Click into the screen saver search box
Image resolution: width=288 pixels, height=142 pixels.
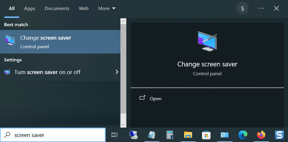53,135
